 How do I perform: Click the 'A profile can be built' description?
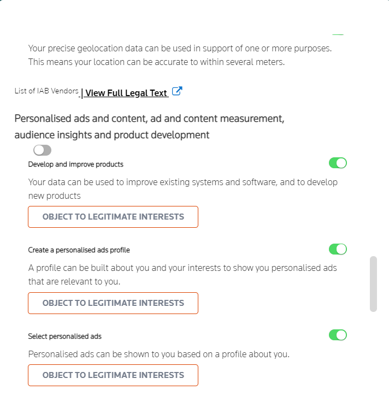click(x=182, y=268)
